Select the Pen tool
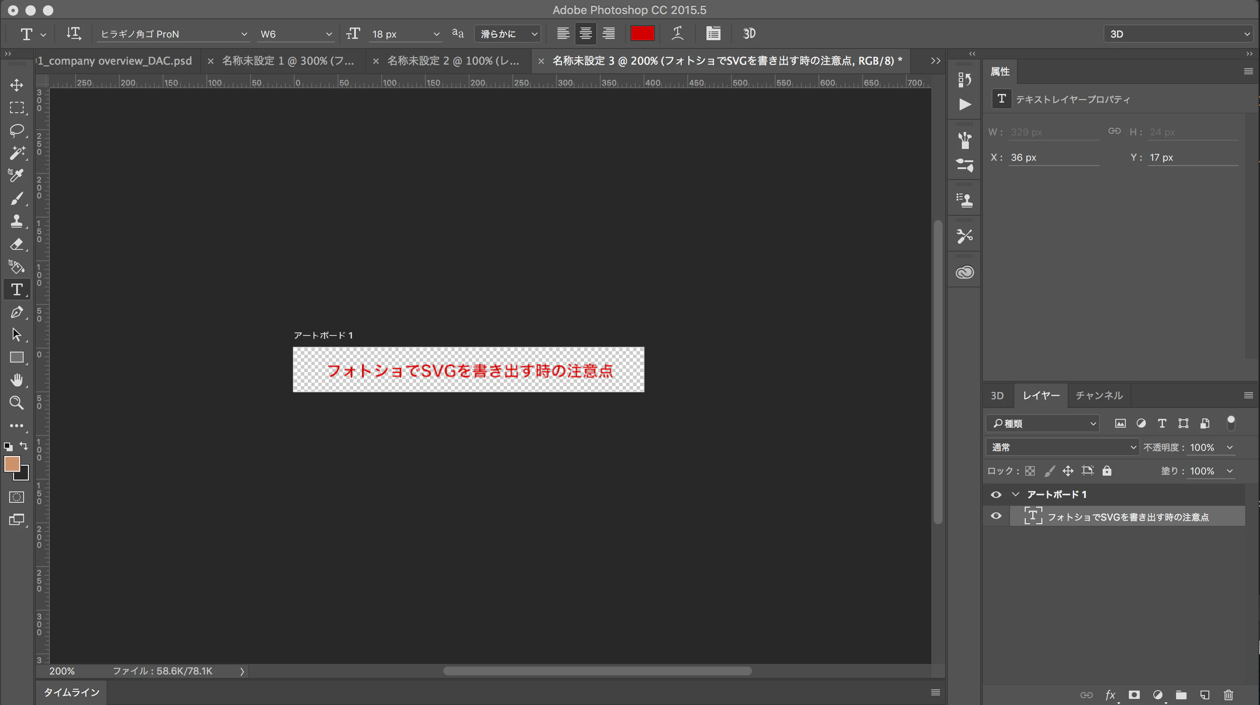1260x705 pixels. tap(17, 312)
